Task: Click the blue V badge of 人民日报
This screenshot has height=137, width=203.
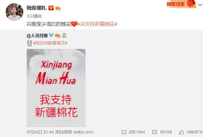Action: 51,35
